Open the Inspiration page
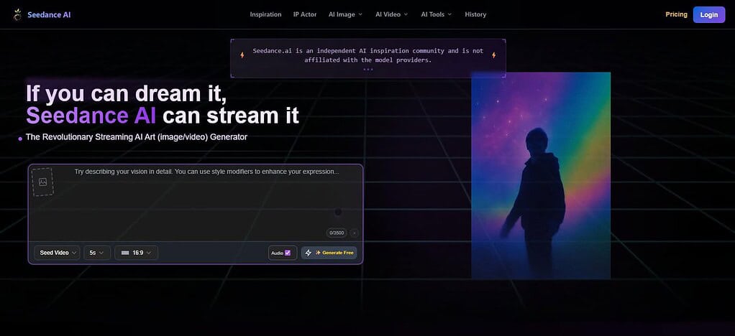Viewport: 735px width, 336px height. pos(265,14)
